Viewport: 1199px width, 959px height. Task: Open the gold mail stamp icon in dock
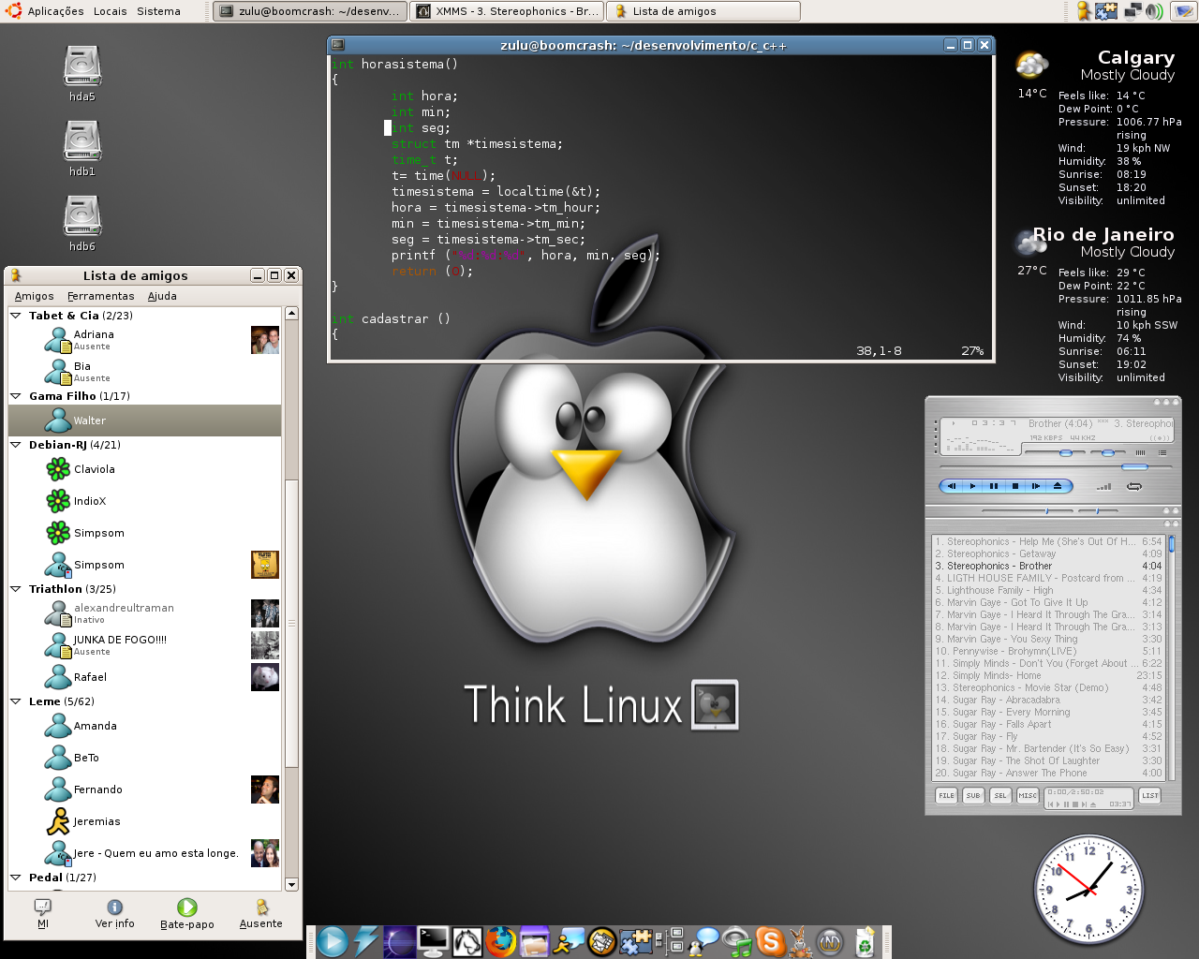pyautogui.click(x=602, y=941)
